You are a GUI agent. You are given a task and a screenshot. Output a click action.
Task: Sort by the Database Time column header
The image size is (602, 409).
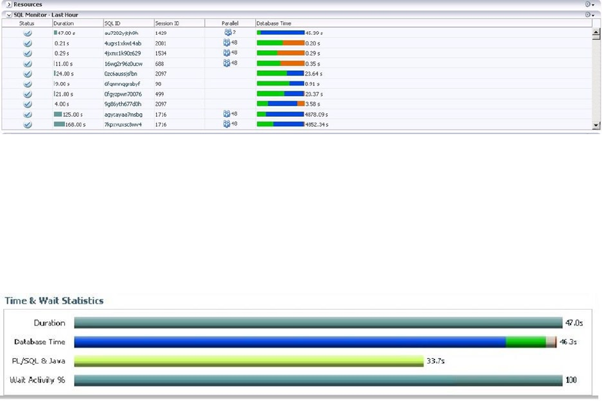click(274, 23)
